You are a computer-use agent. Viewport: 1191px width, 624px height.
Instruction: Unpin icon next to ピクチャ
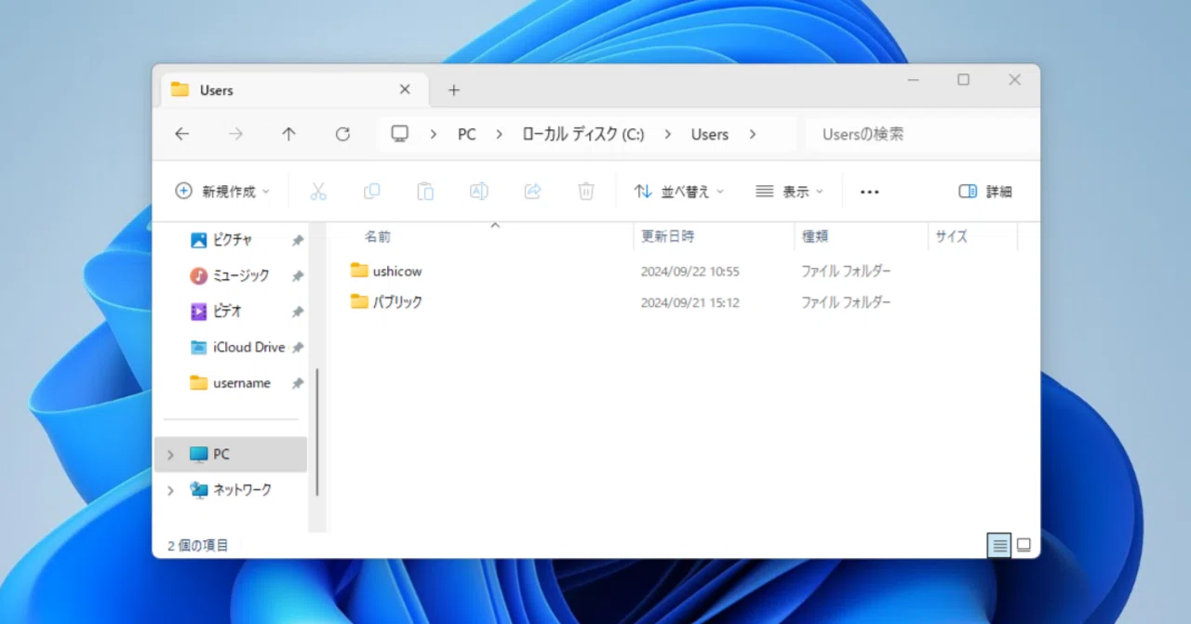(298, 240)
